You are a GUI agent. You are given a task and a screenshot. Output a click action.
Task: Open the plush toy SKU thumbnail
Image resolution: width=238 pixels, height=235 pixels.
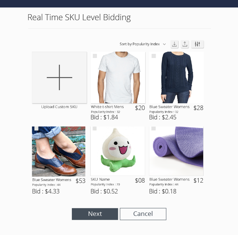tap(118, 151)
